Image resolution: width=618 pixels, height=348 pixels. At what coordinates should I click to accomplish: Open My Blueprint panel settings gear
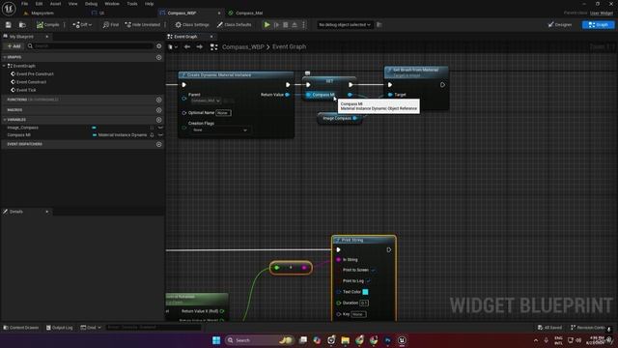[x=158, y=46]
